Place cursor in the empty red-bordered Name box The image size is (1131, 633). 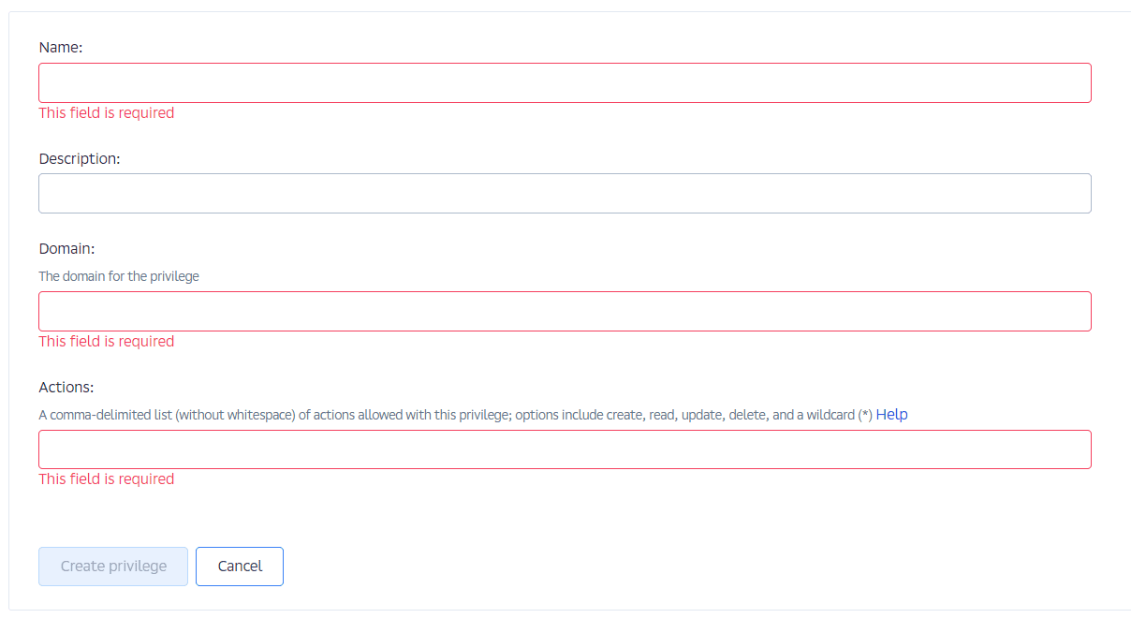pyautogui.click(x=565, y=83)
